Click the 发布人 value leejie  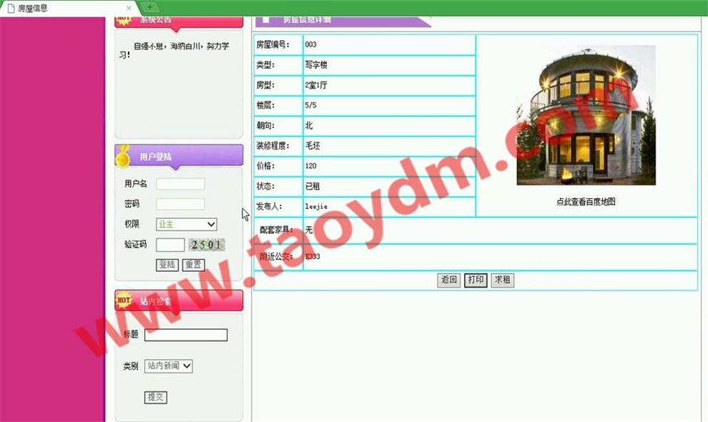point(316,207)
